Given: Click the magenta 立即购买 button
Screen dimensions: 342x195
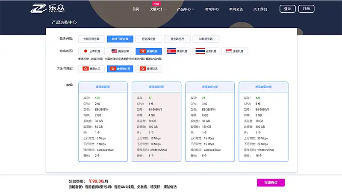Looking at the screenshot, I should click(x=271, y=183).
